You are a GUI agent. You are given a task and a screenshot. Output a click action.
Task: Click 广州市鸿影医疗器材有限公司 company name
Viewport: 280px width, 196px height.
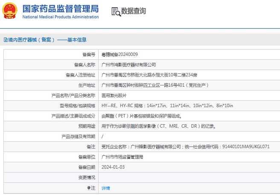[129, 64]
